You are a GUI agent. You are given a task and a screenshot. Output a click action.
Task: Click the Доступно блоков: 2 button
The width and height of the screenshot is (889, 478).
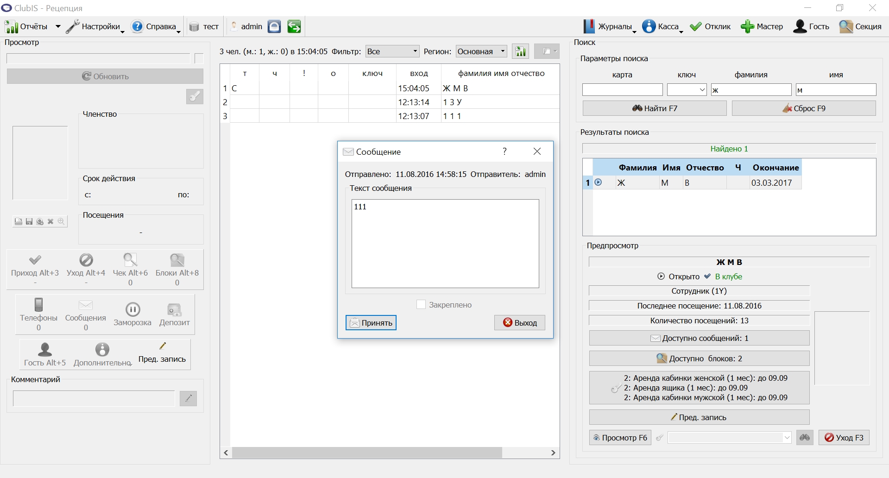[700, 358]
